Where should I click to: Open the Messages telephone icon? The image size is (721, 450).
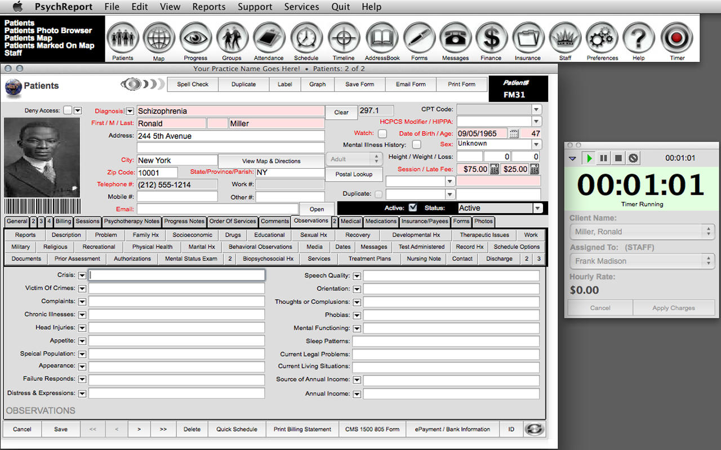pyautogui.click(x=455, y=38)
